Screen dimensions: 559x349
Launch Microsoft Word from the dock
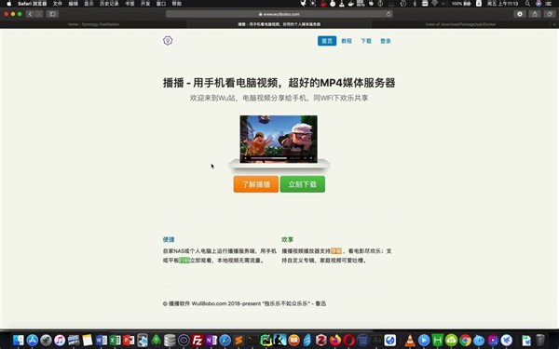point(102,340)
